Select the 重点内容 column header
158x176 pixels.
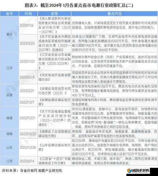pos(114,14)
